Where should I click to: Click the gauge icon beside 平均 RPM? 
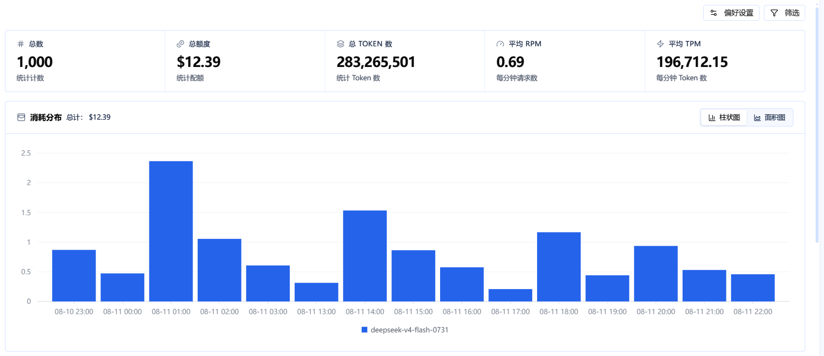tap(500, 44)
